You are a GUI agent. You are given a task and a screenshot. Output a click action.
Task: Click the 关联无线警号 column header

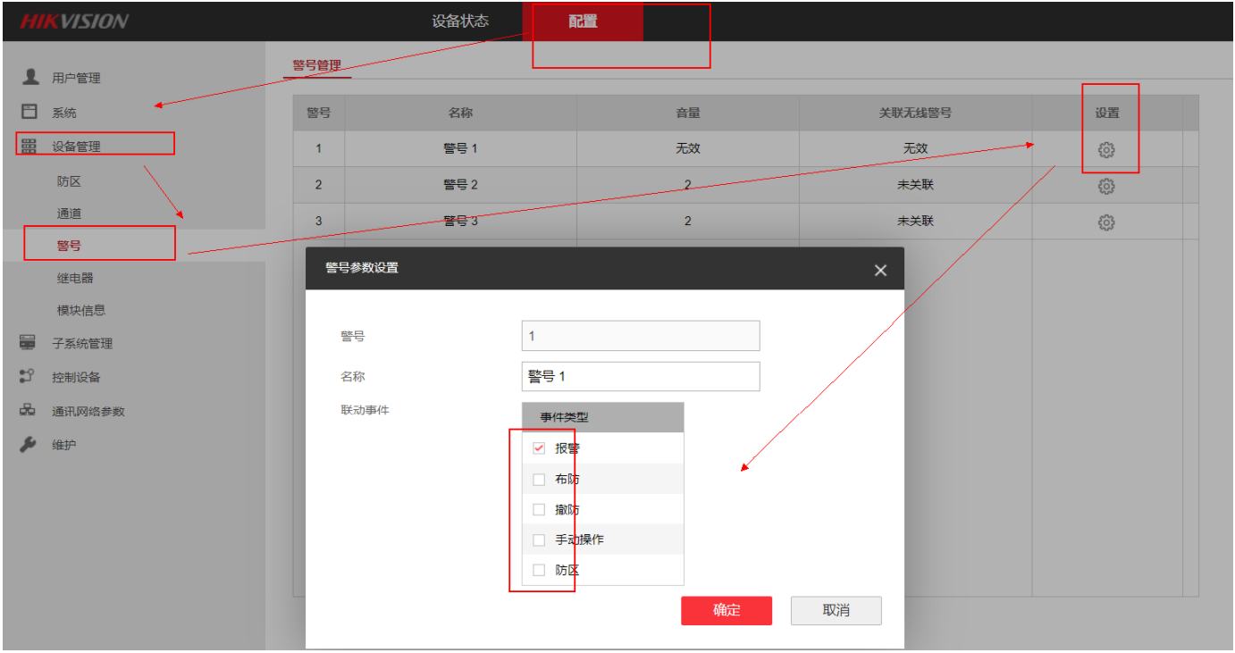(916, 113)
